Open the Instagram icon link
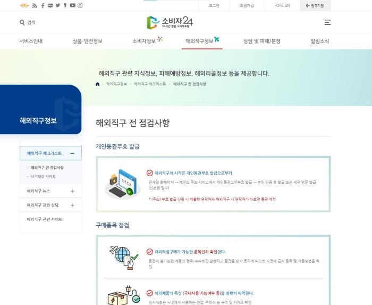This screenshot has width=372, height=305. [80, 5]
